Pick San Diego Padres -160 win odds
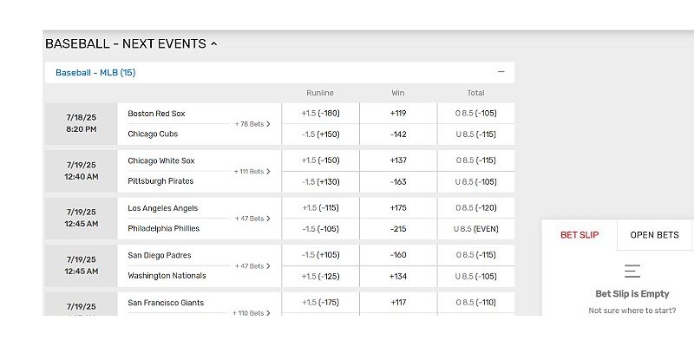Viewport: 694px width, 347px height. (398, 255)
